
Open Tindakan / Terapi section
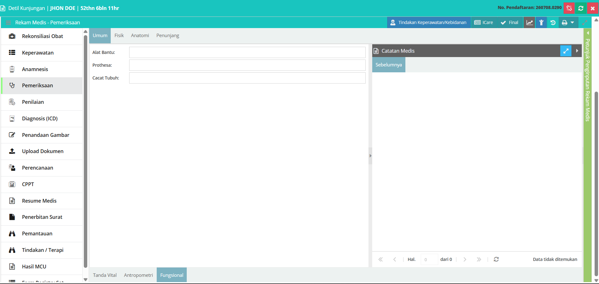pyautogui.click(x=42, y=250)
